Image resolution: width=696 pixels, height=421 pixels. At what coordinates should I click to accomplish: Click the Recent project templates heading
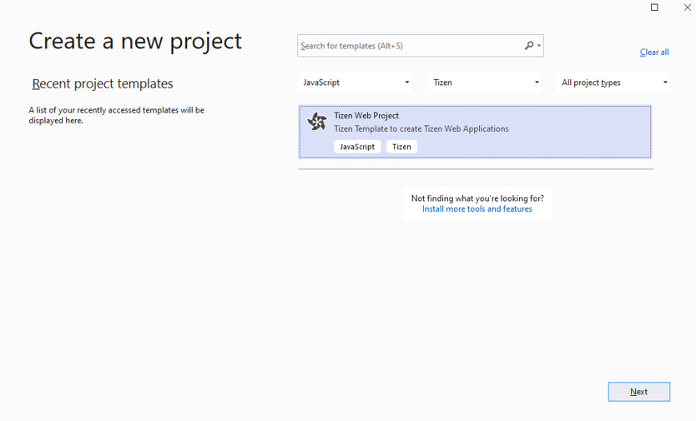point(103,84)
